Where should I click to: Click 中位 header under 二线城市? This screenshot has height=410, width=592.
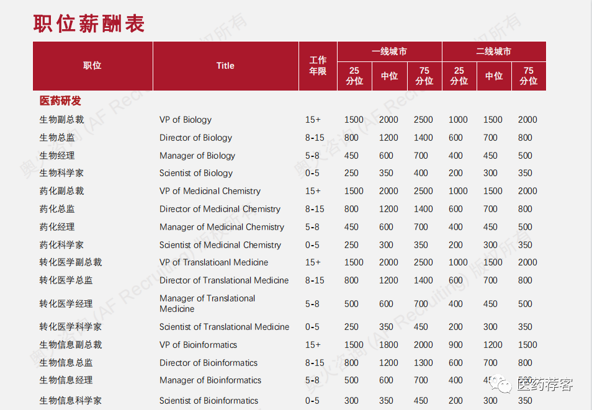tap(494, 76)
